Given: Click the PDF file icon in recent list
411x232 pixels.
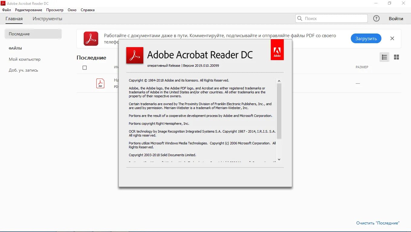Looking at the screenshot, I should [x=100, y=83].
